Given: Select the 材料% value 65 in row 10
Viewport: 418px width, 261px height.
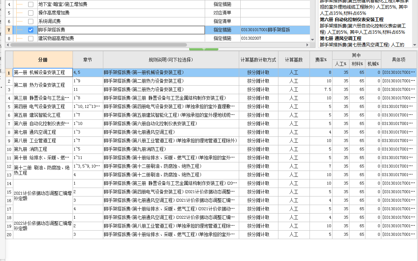Looking at the screenshot, I should pyautogui.click(x=357, y=149).
